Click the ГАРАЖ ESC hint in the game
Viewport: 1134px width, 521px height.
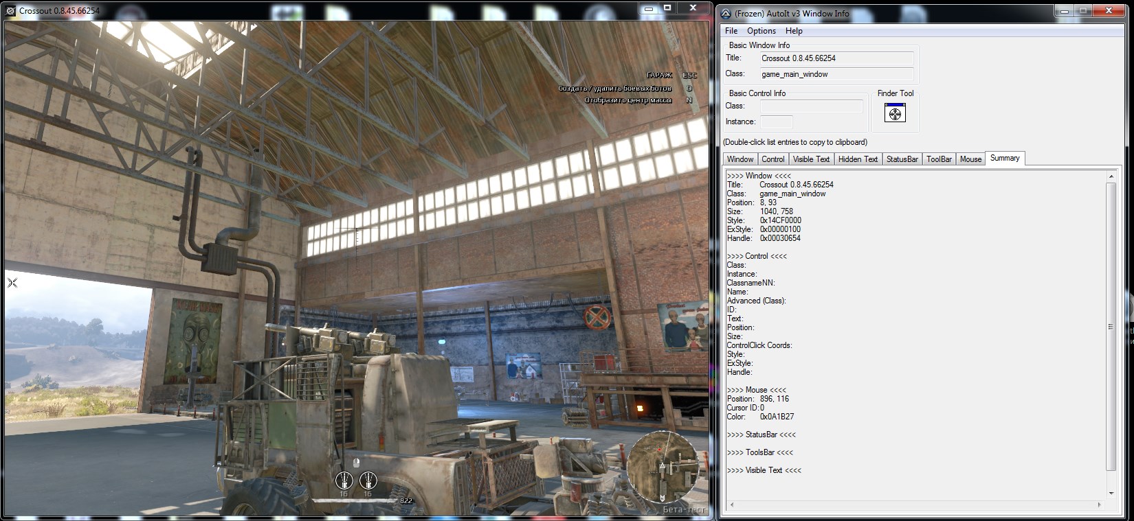(x=671, y=76)
